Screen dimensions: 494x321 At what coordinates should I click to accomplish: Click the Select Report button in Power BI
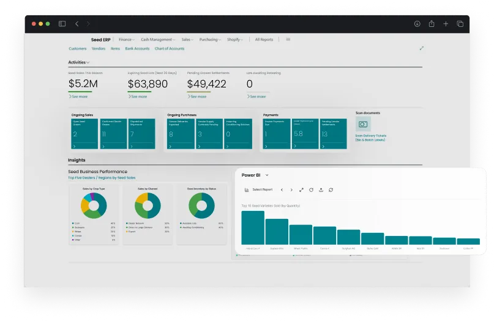point(258,190)
